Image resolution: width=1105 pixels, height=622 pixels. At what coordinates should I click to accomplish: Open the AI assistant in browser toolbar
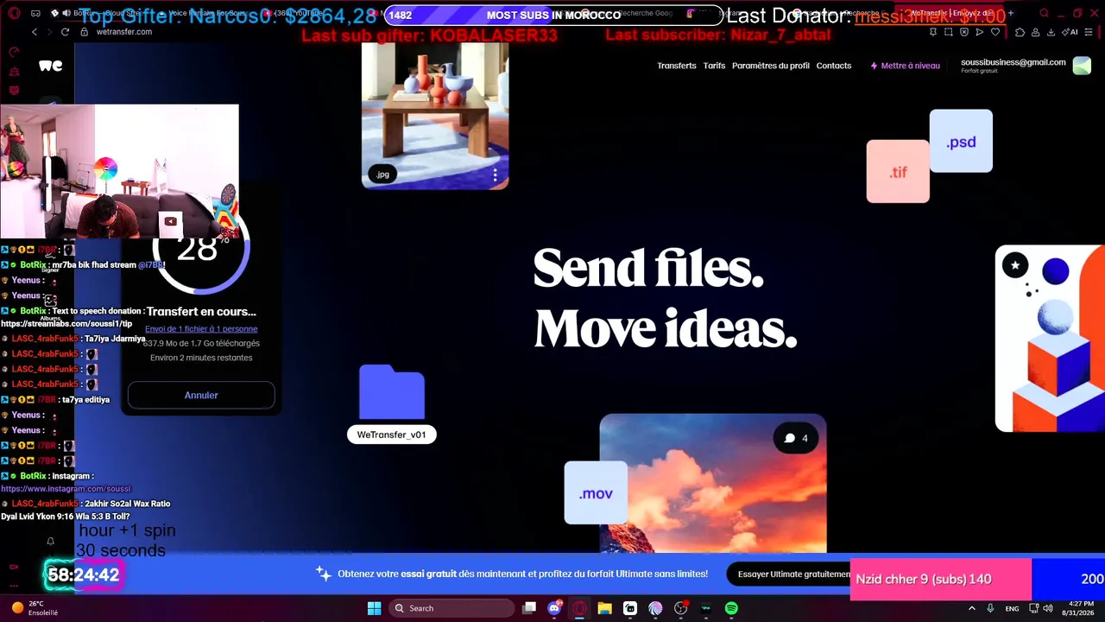[1070, 32]
